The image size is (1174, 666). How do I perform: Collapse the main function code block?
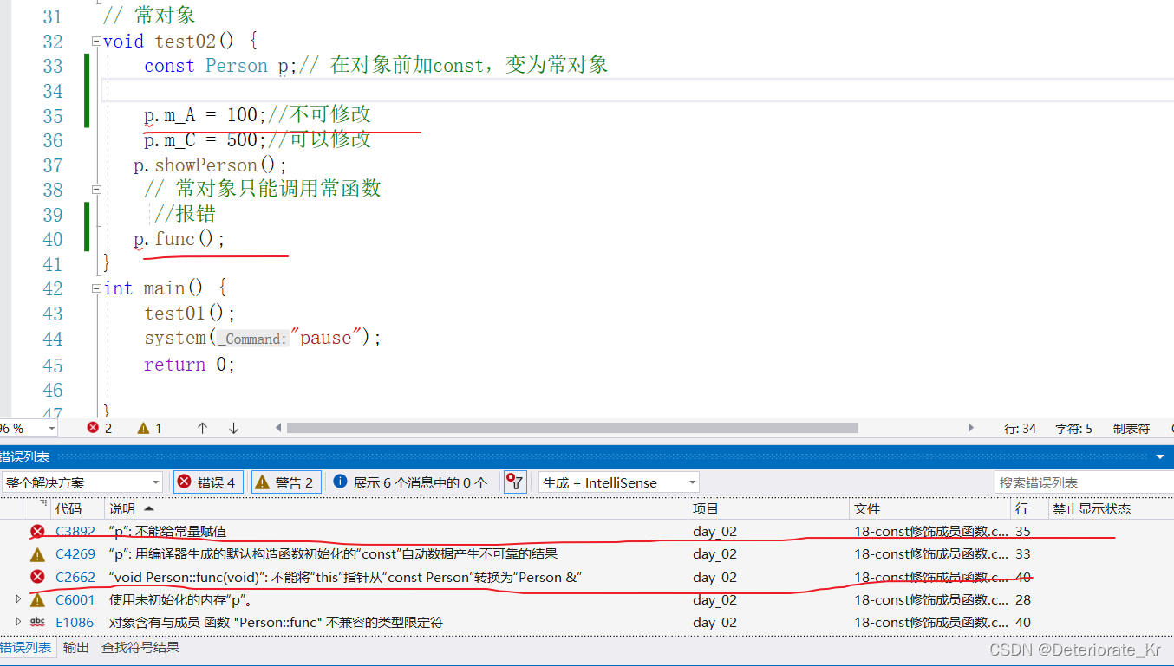click(95, 288)
